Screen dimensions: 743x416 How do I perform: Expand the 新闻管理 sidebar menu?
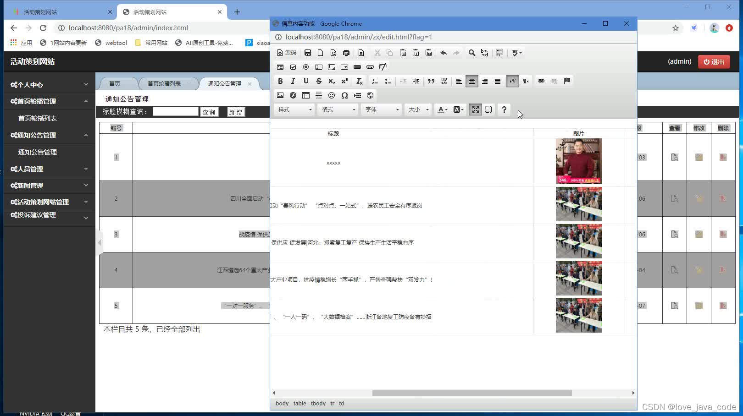click(x=49, y=186)
